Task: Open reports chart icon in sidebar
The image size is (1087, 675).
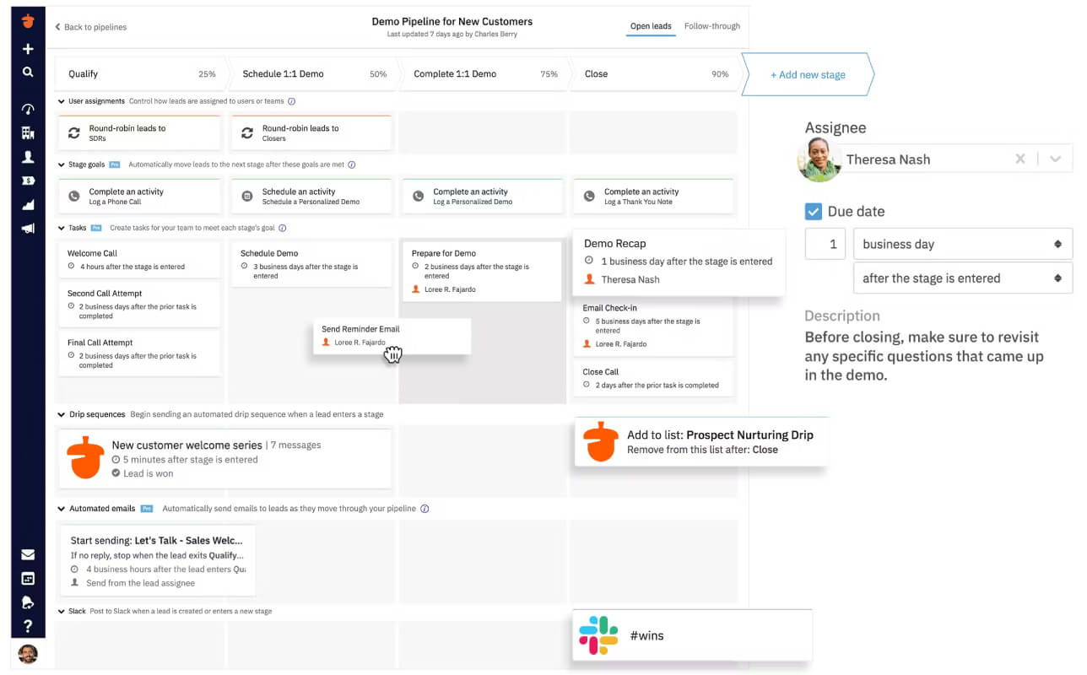Action: tap(28, 204)
